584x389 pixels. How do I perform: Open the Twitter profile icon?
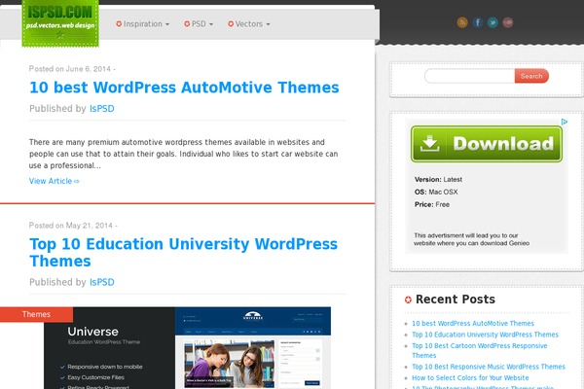pos(493,22)
